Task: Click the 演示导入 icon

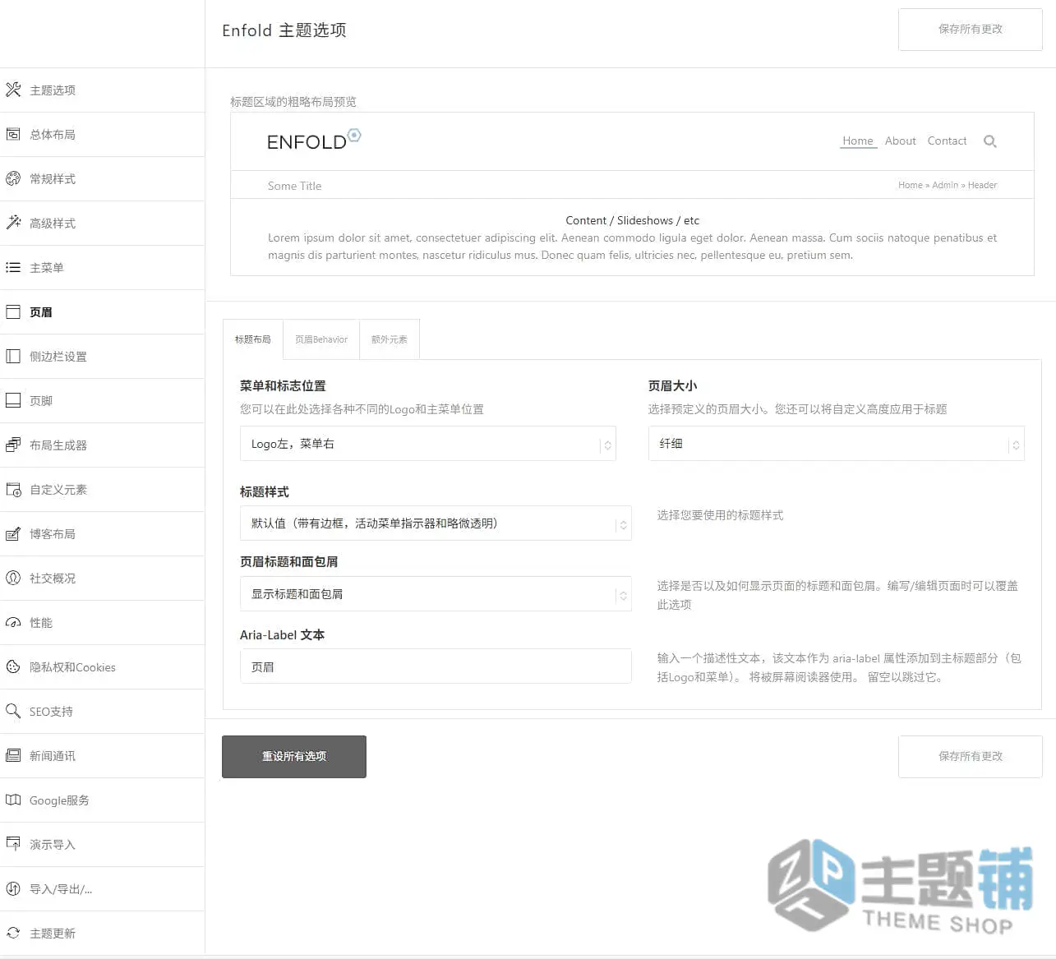Action: 13,844
